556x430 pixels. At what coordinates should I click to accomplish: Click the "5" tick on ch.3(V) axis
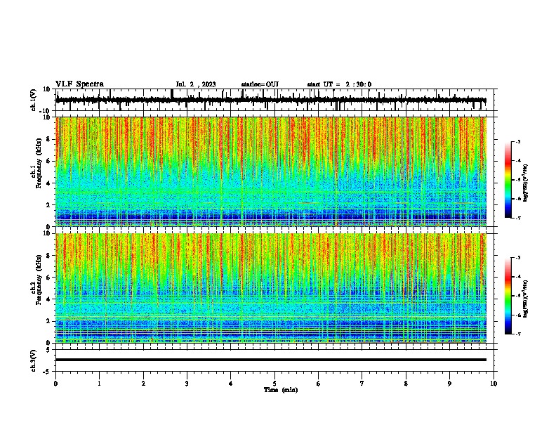(48, 350)
